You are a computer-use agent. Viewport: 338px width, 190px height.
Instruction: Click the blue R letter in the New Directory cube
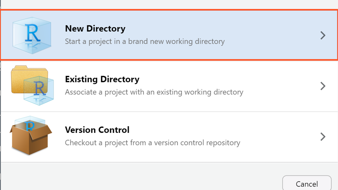32,33
